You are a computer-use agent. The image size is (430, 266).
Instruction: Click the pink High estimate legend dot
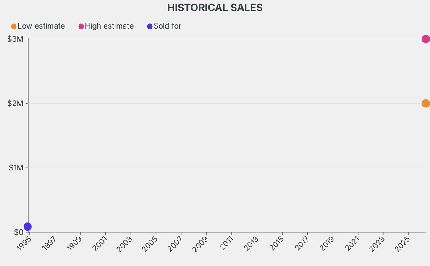(x=81, y=26)
